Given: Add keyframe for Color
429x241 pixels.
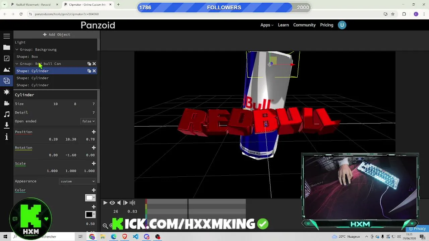Looking at the screenshot, I should (94, 190).
